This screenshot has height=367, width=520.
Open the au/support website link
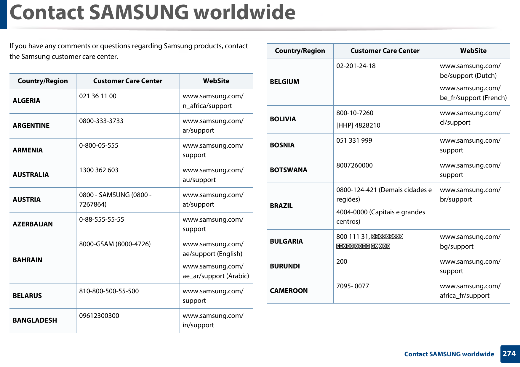coord(213,175)
